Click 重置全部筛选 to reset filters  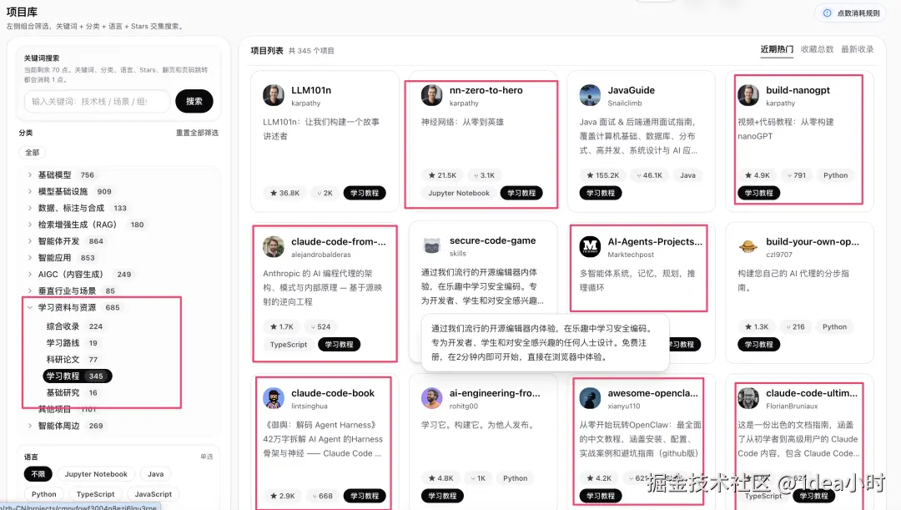[197, 133]
